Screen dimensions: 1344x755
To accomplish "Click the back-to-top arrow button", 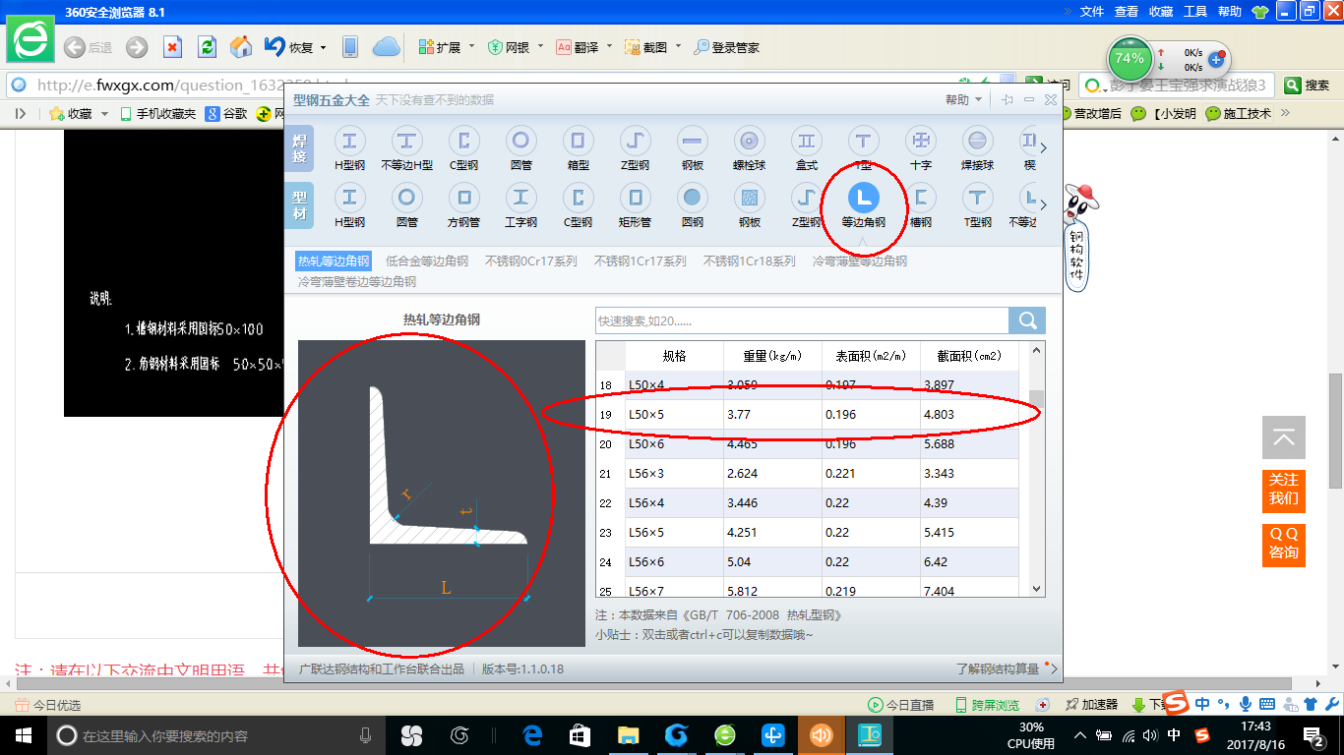I will tap(1284, 437).
